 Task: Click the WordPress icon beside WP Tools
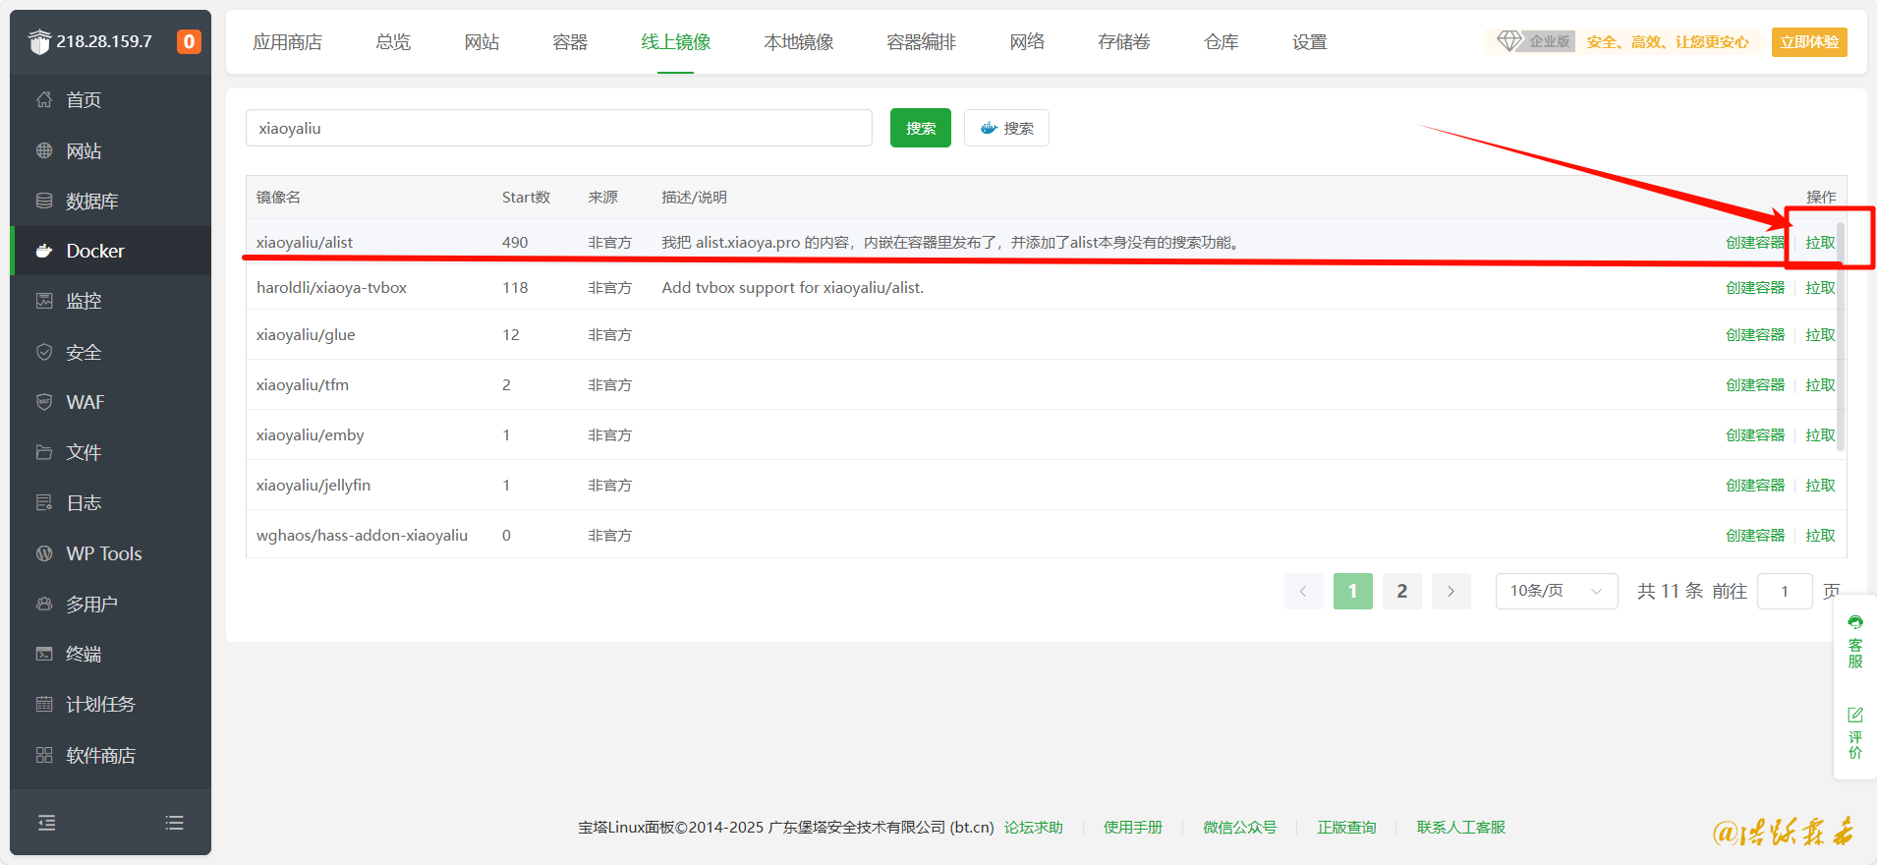click(44, 553)
